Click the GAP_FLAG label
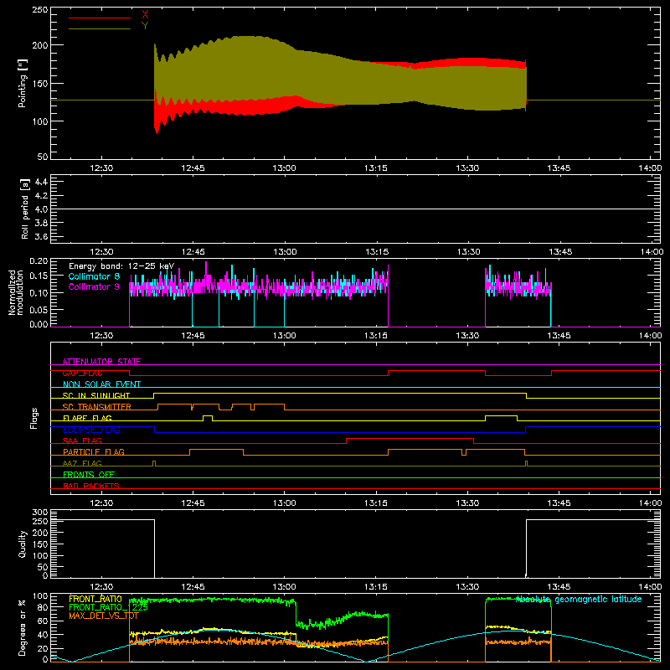 click(83, 373)
